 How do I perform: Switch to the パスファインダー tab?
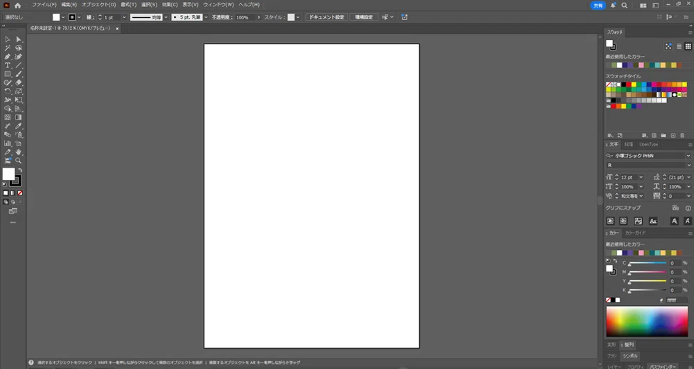point(663,366)
